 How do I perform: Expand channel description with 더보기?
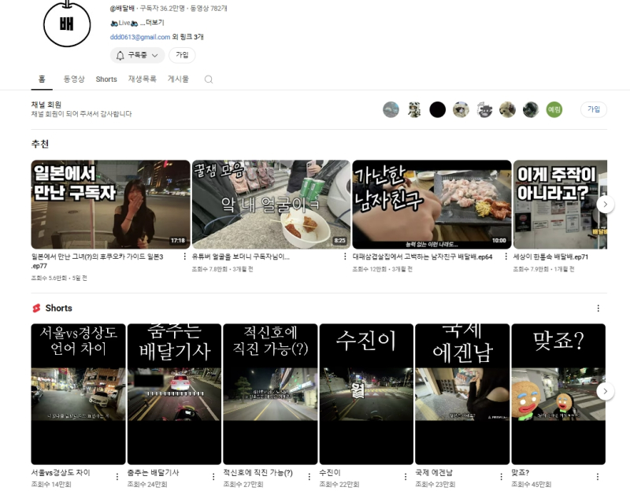coord(155,23)
